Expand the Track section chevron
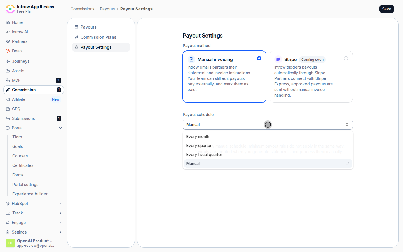Viewport: 403px width, 252px height. tap(60, 213)
